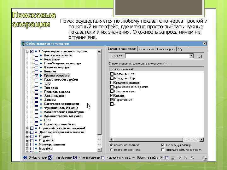The width and height of the screenshot is (227, 170).
Task: Click the 'Молодняки II гр.' text
Action: pos(125,78)
